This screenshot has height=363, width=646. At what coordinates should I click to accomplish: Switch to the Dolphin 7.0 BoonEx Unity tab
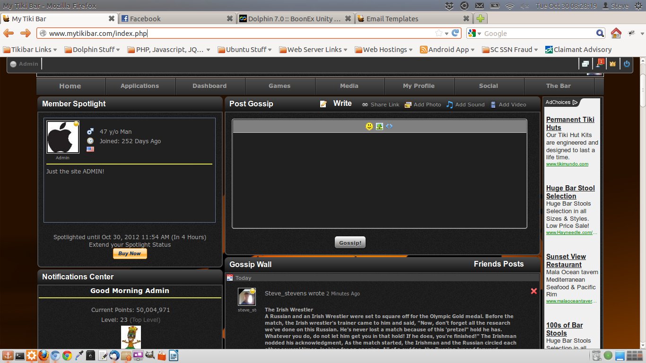click(295, 19)
